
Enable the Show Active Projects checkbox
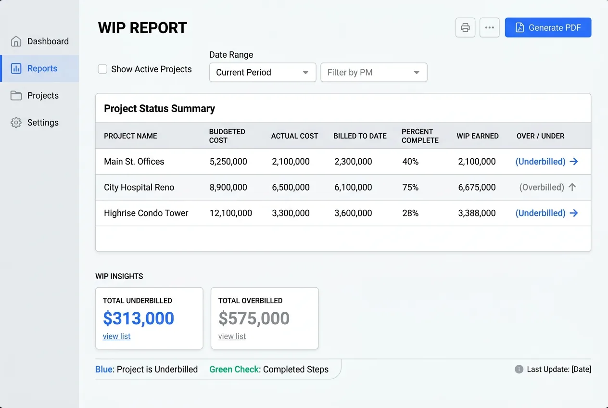tap(102, 69)
